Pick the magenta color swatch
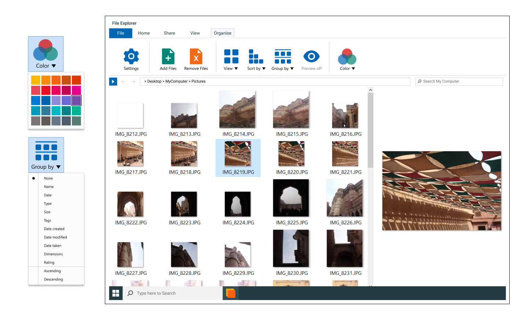 click(76, 90)
